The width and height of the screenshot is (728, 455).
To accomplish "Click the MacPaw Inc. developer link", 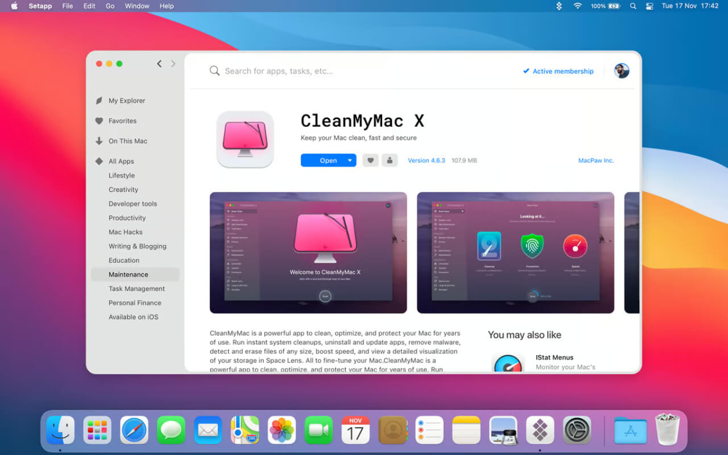I will pos(596,160).
